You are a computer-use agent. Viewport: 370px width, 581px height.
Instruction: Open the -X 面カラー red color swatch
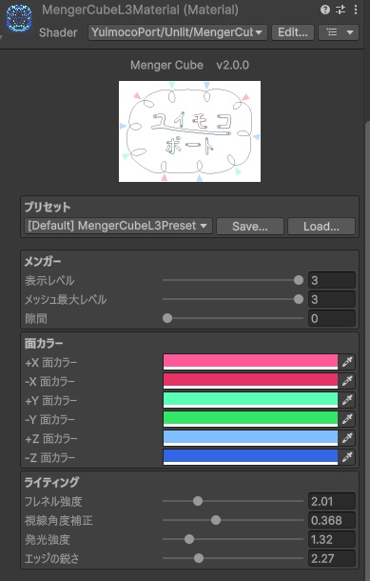tap(250, 381)
